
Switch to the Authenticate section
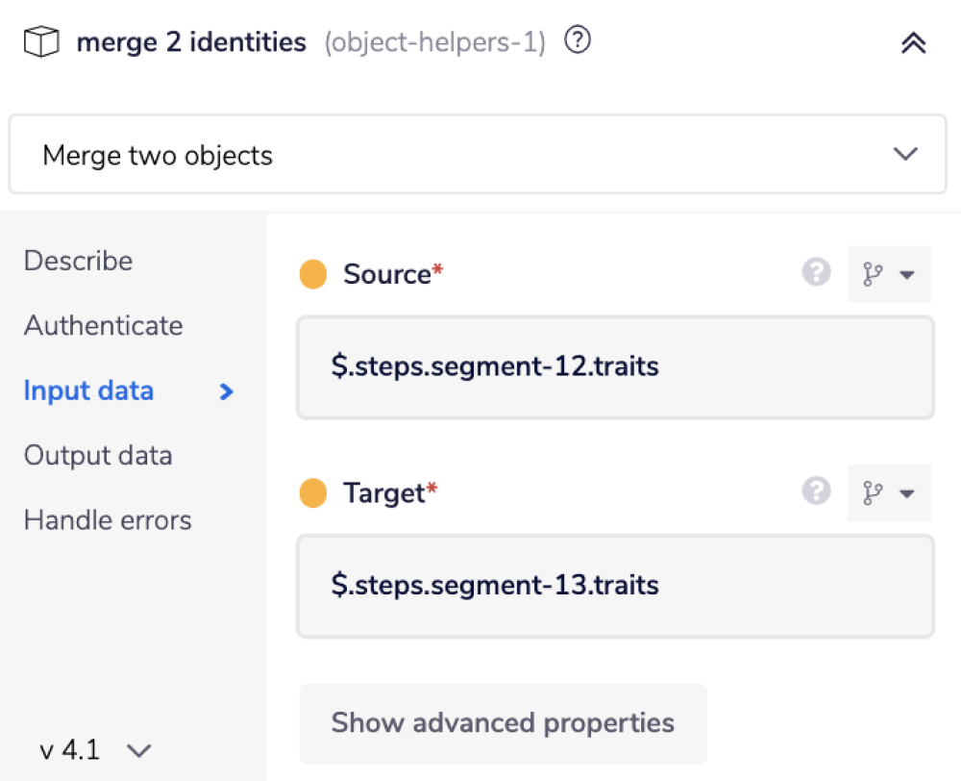tap(102, 326)
